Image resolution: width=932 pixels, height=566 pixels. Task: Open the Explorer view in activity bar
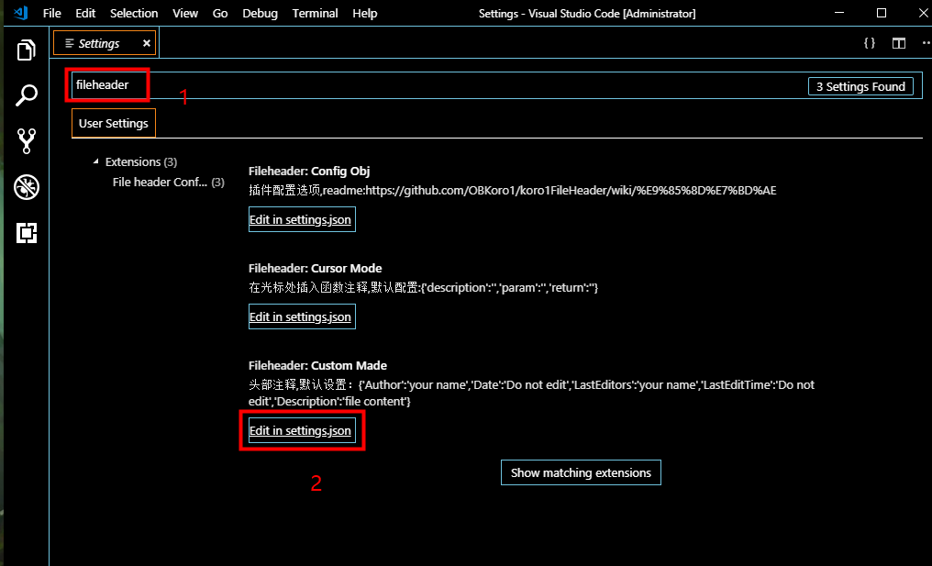[26, 50]
